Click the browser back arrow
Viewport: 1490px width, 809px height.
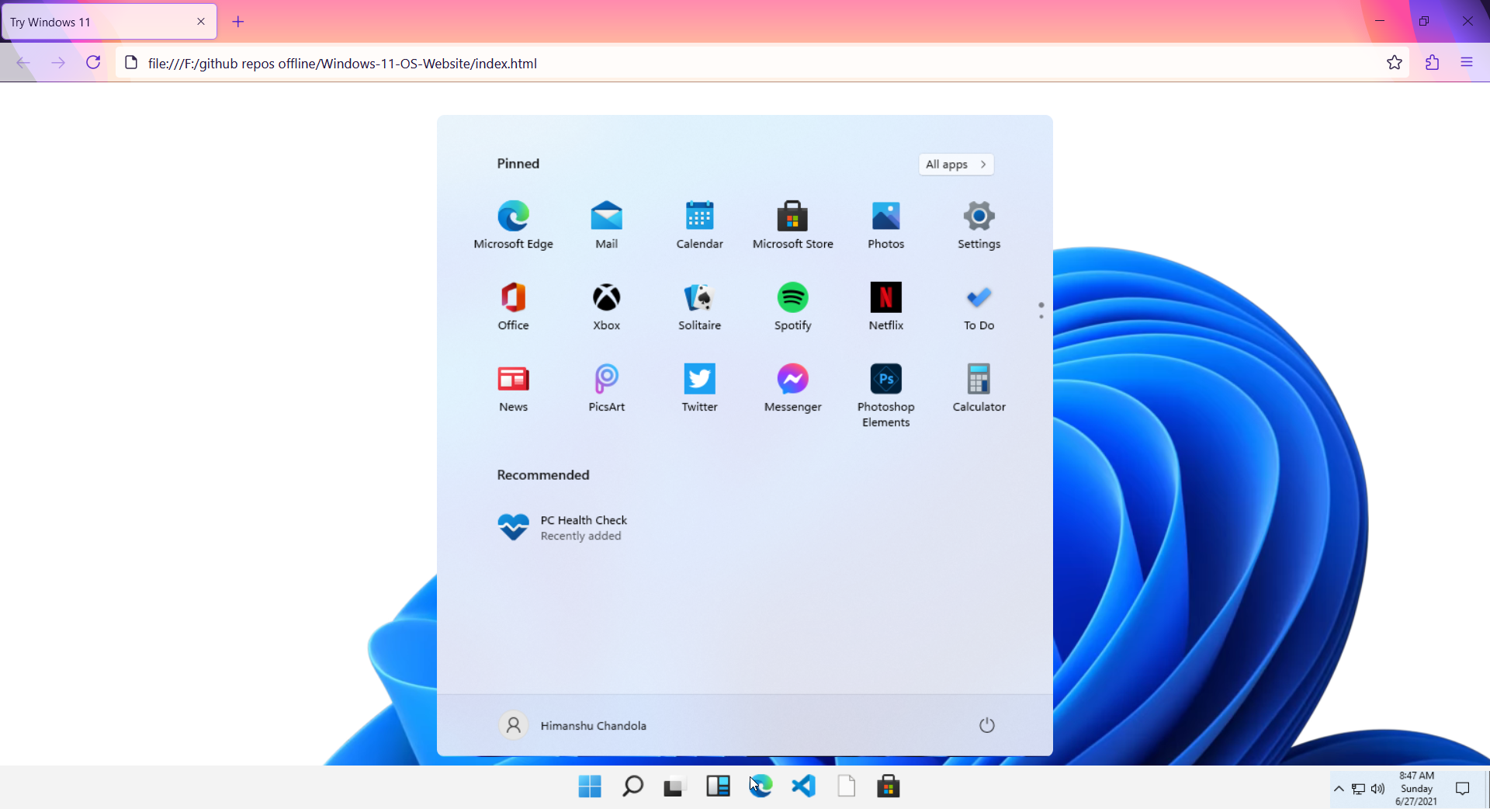(23, 63)
